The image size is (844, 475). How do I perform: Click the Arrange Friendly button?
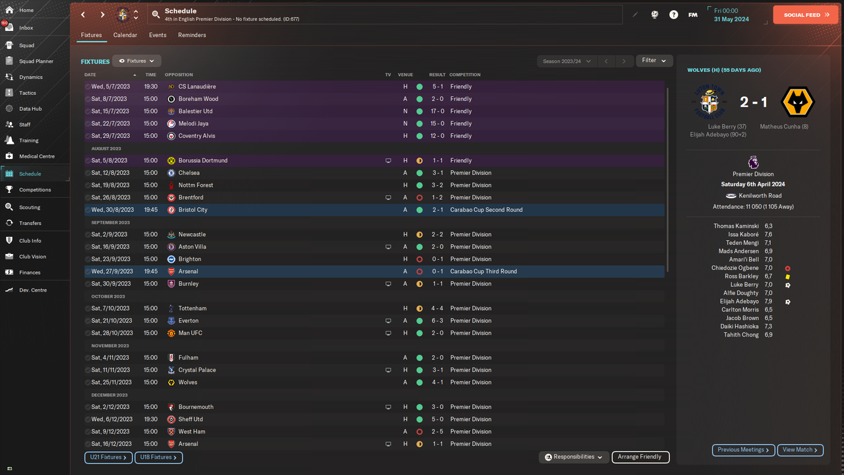640,457
